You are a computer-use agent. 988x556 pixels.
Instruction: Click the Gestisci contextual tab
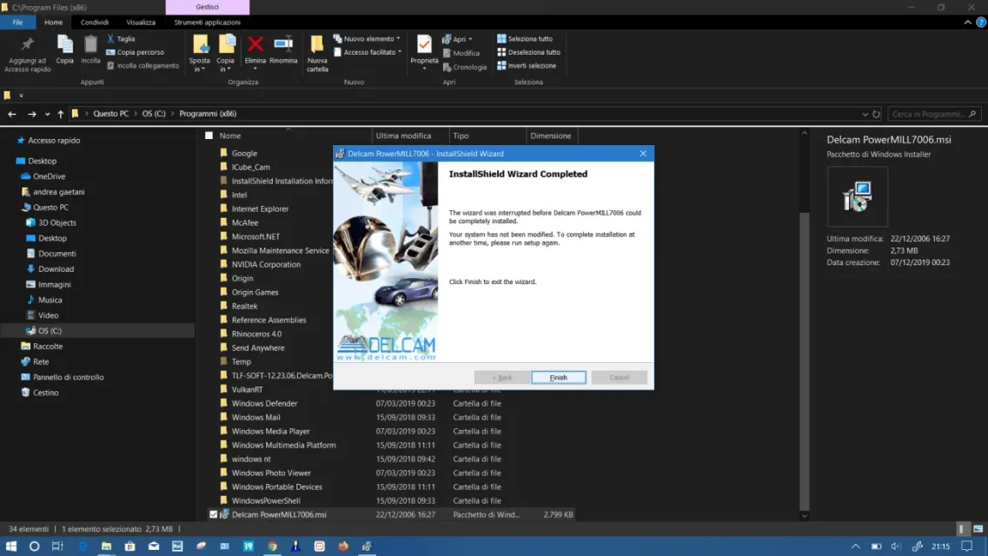[208, 7]
